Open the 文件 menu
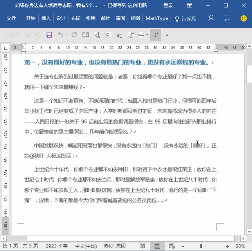 coord(11,18)
